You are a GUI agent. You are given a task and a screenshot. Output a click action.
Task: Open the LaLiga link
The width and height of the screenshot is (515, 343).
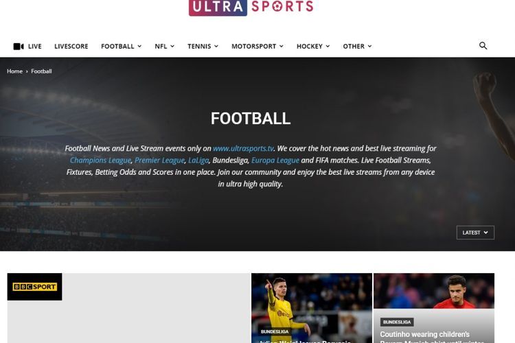coord(198,160)
